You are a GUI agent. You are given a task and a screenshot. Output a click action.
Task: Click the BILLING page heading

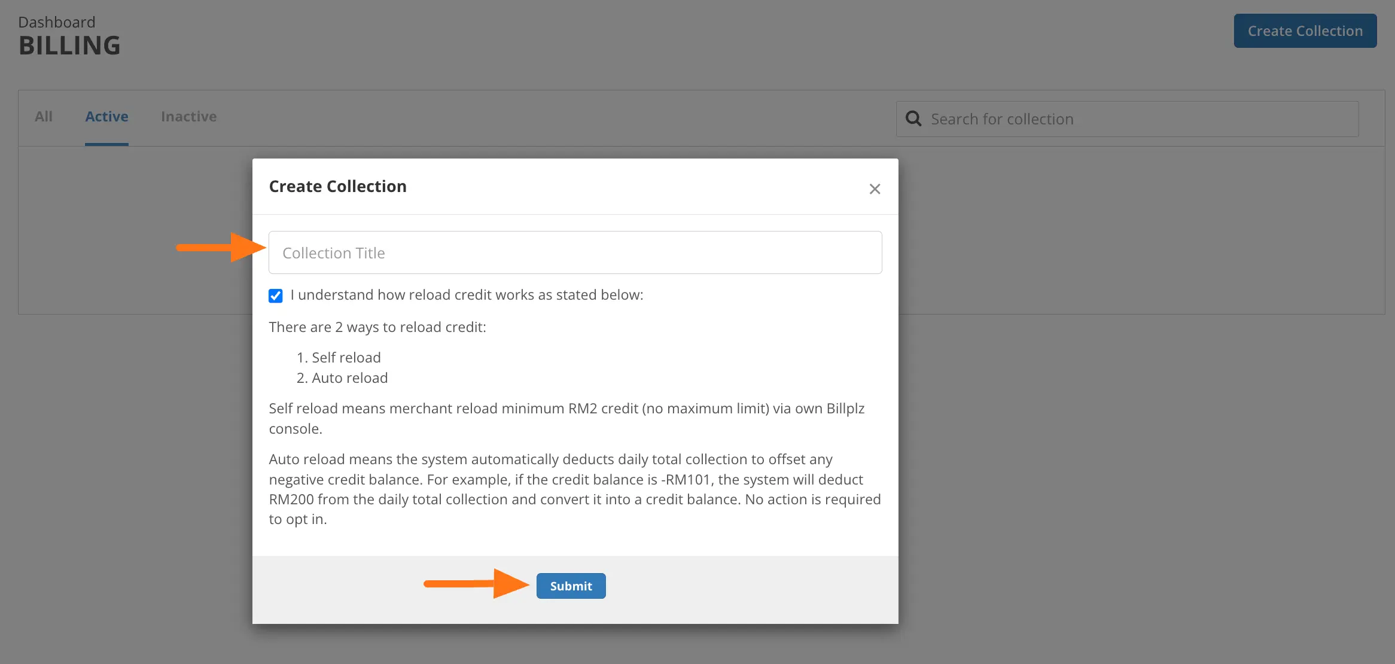tap(70, 45)
